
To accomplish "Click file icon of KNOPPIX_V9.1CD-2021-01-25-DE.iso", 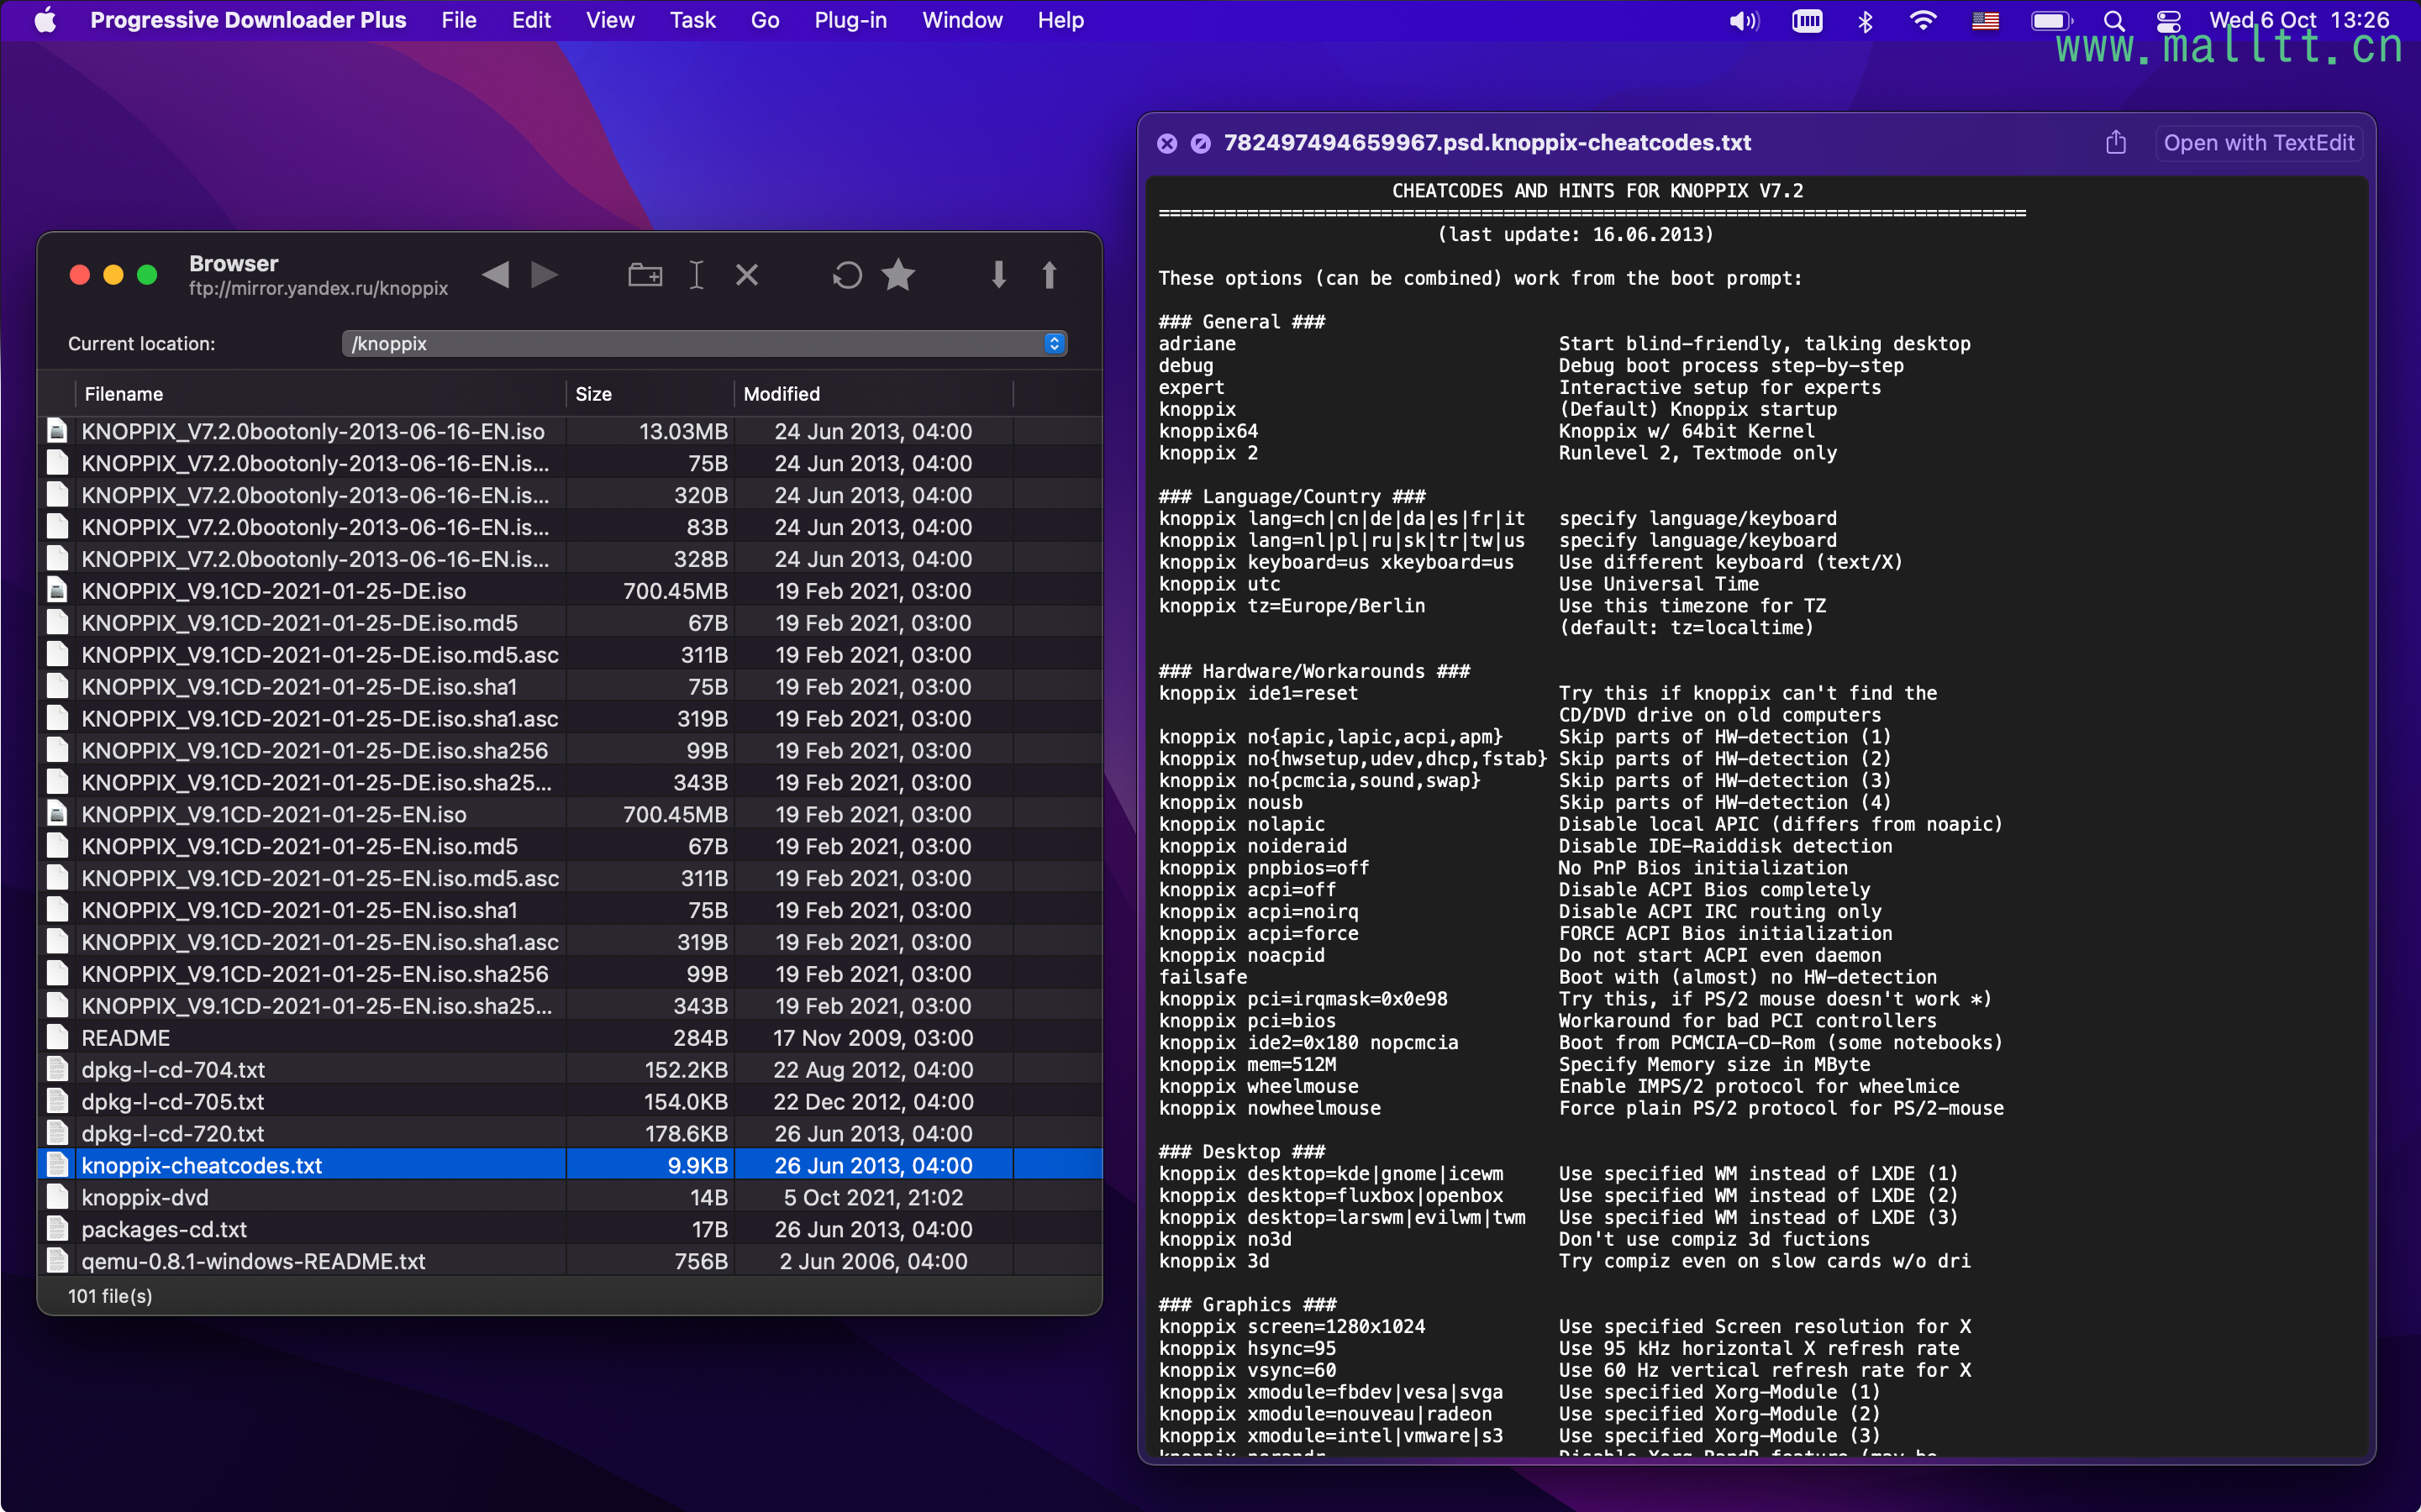I will tap(58, 591).
